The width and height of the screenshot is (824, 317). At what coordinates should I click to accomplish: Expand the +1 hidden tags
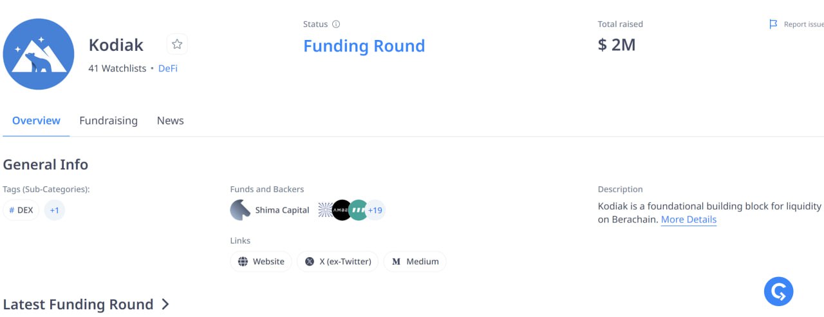pyautogui.click(x=55, y=210)
